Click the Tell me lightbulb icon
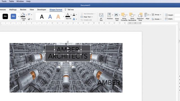 pyautogui.click(x=66, y=10)
